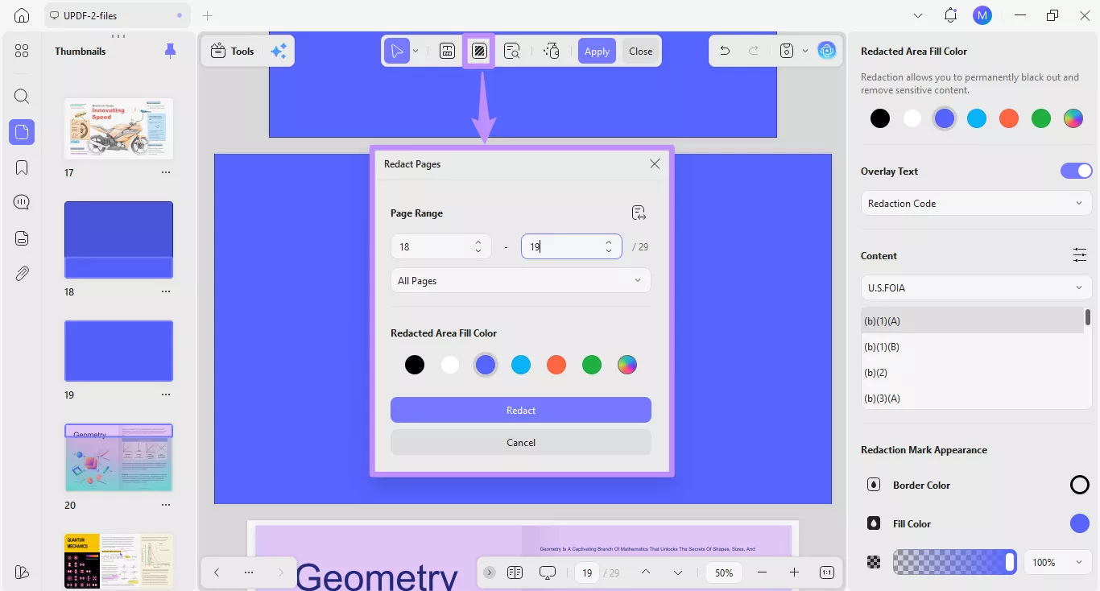The width and height of the screenshot is (1100, 591).
Task: Select the Redact Text tool icon
Action: (x=448, y=51)
